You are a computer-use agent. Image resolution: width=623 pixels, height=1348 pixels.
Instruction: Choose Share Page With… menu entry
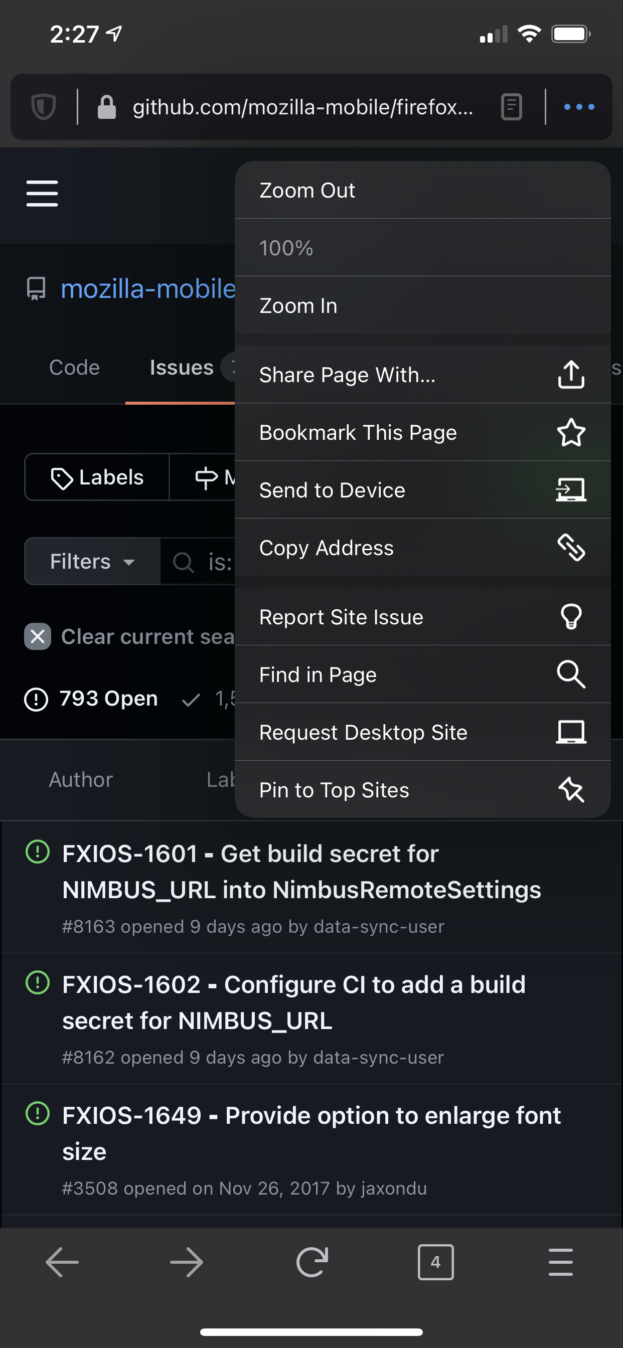point(422,375)
